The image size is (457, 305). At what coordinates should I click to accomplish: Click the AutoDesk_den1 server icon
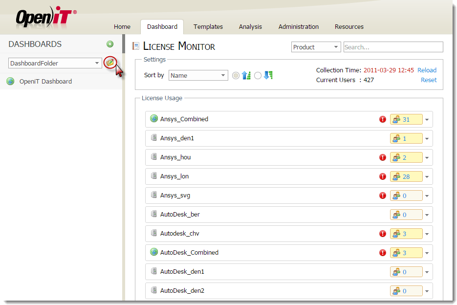(x=154, y=271)
